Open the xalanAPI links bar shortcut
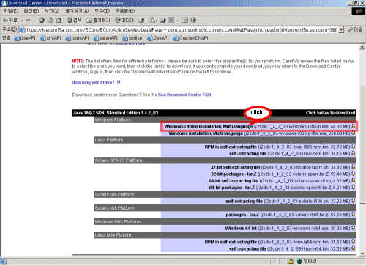This screenshot has height=266, width=366. [105, 38]
